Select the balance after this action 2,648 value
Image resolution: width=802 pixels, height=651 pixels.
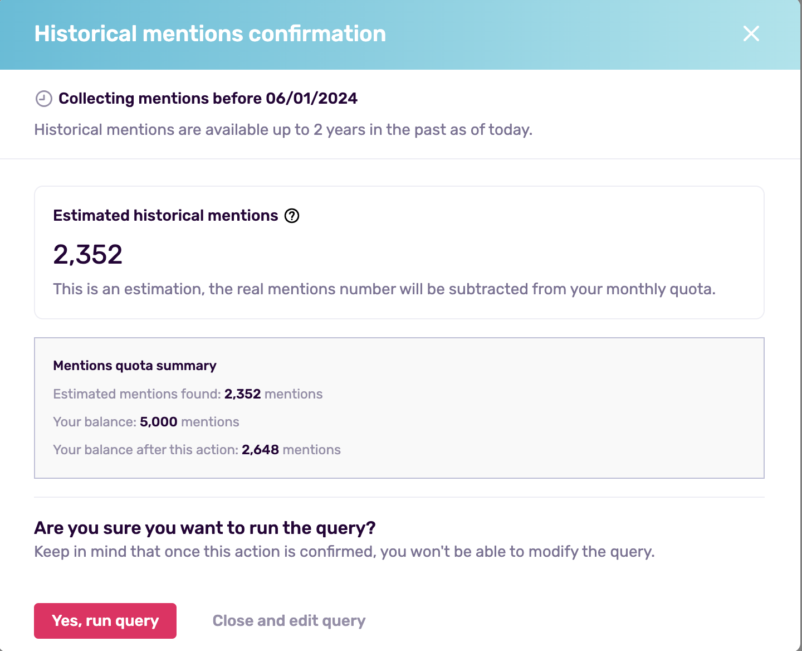(260, 450)
